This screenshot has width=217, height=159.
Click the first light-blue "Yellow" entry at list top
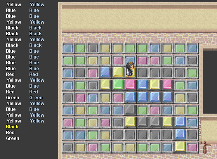[37, 5]
